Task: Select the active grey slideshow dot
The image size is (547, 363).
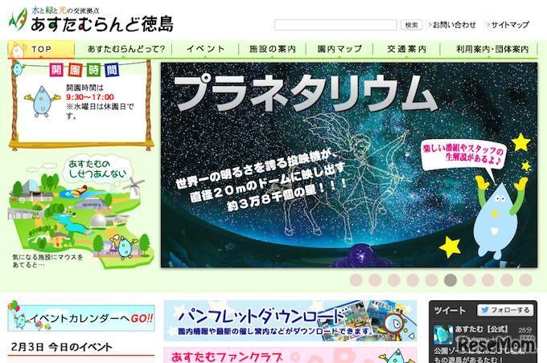Action: tap(450, 280)
